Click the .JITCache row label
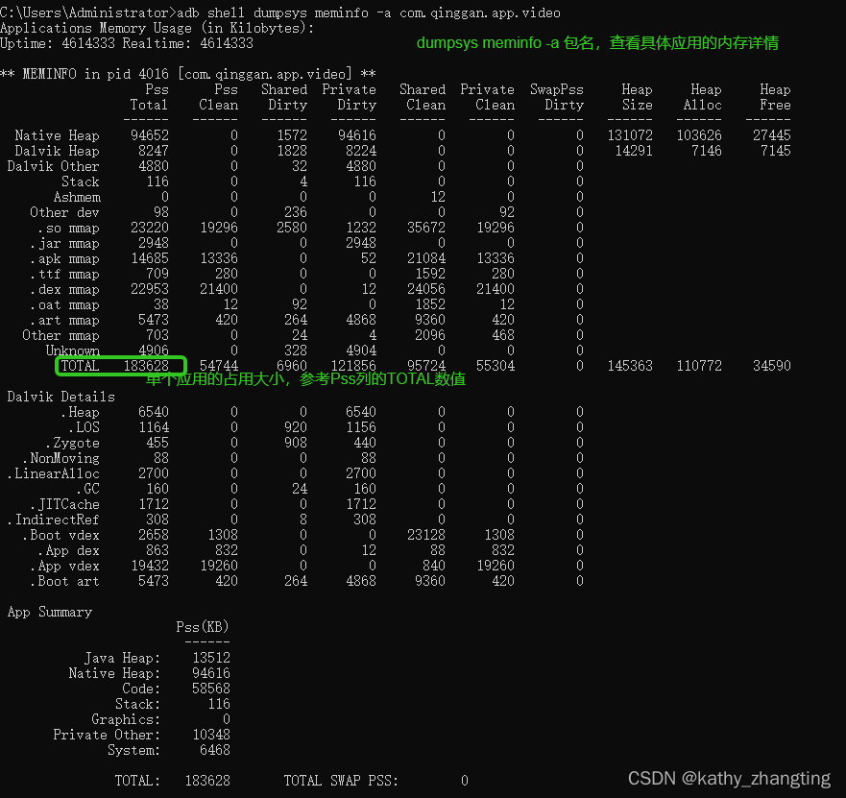This screenshot has width=846, height=798. point(64,505)
